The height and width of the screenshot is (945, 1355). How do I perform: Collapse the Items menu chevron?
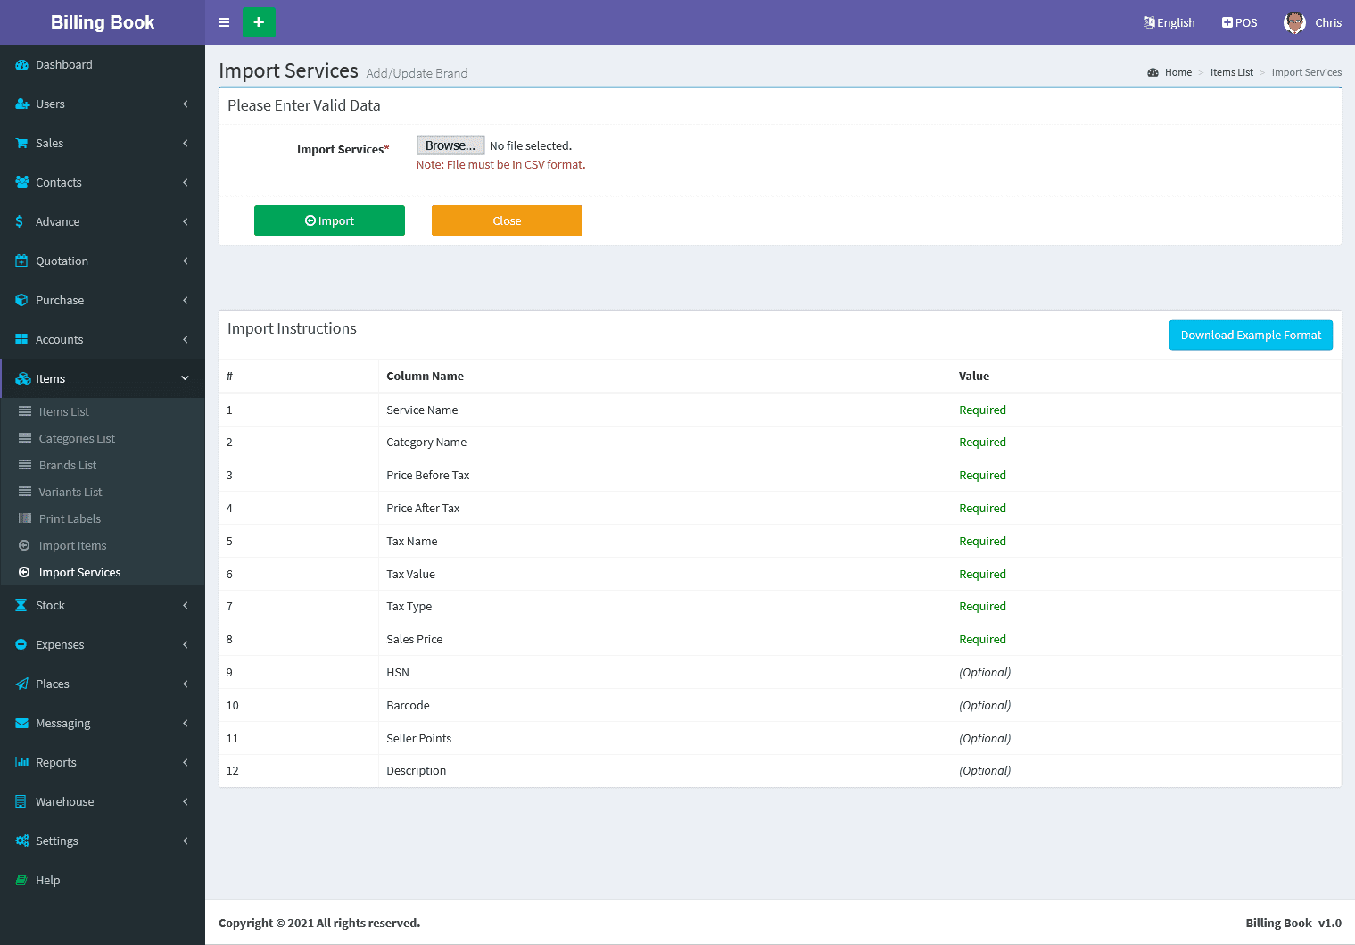186,378
